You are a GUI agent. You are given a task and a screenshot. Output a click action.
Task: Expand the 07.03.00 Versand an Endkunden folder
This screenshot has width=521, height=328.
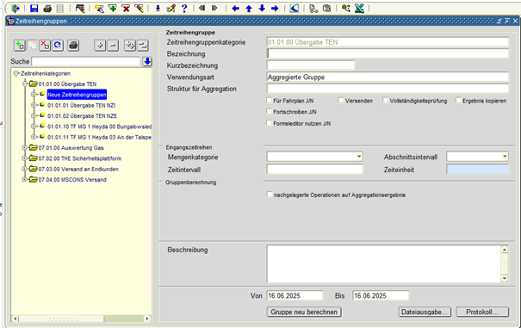click(x=25, y=169)
